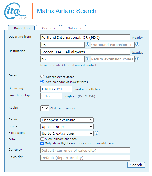
Task: Click Clear advanced controls link
Action: (80, 65)
